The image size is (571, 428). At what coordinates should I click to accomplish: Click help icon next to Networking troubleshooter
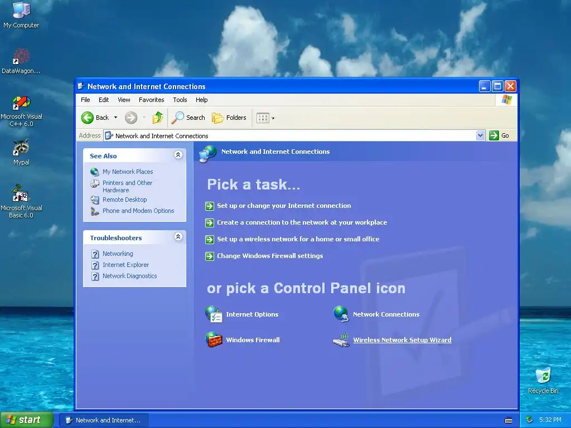[x=95, y=254]
